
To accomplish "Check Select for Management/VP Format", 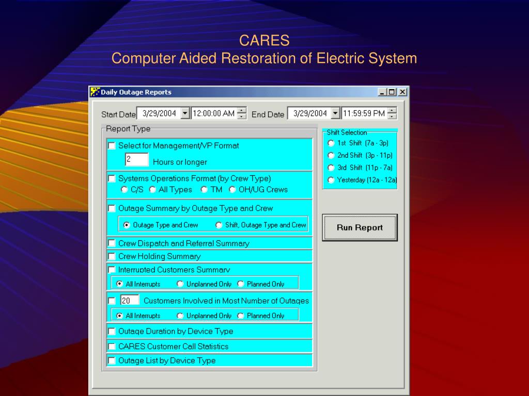I will [x=112, y=145].
